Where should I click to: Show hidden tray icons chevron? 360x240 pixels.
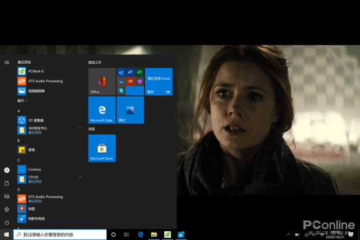(x=289, y=234)
